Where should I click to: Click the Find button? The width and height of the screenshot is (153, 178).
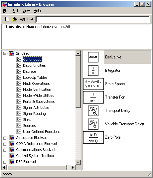(x=30, y=19)
